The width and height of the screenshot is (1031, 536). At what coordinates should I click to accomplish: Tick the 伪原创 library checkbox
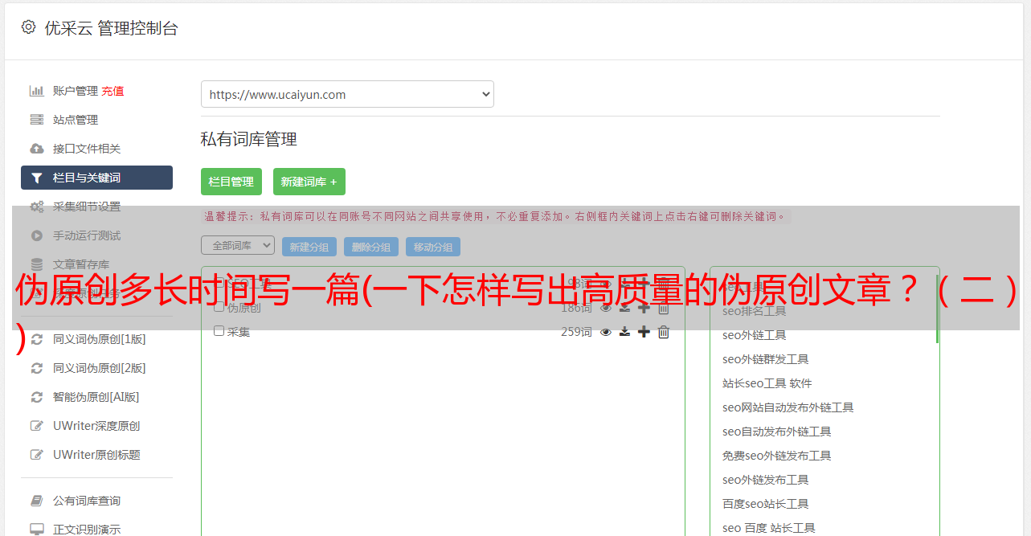click(219, 307)
